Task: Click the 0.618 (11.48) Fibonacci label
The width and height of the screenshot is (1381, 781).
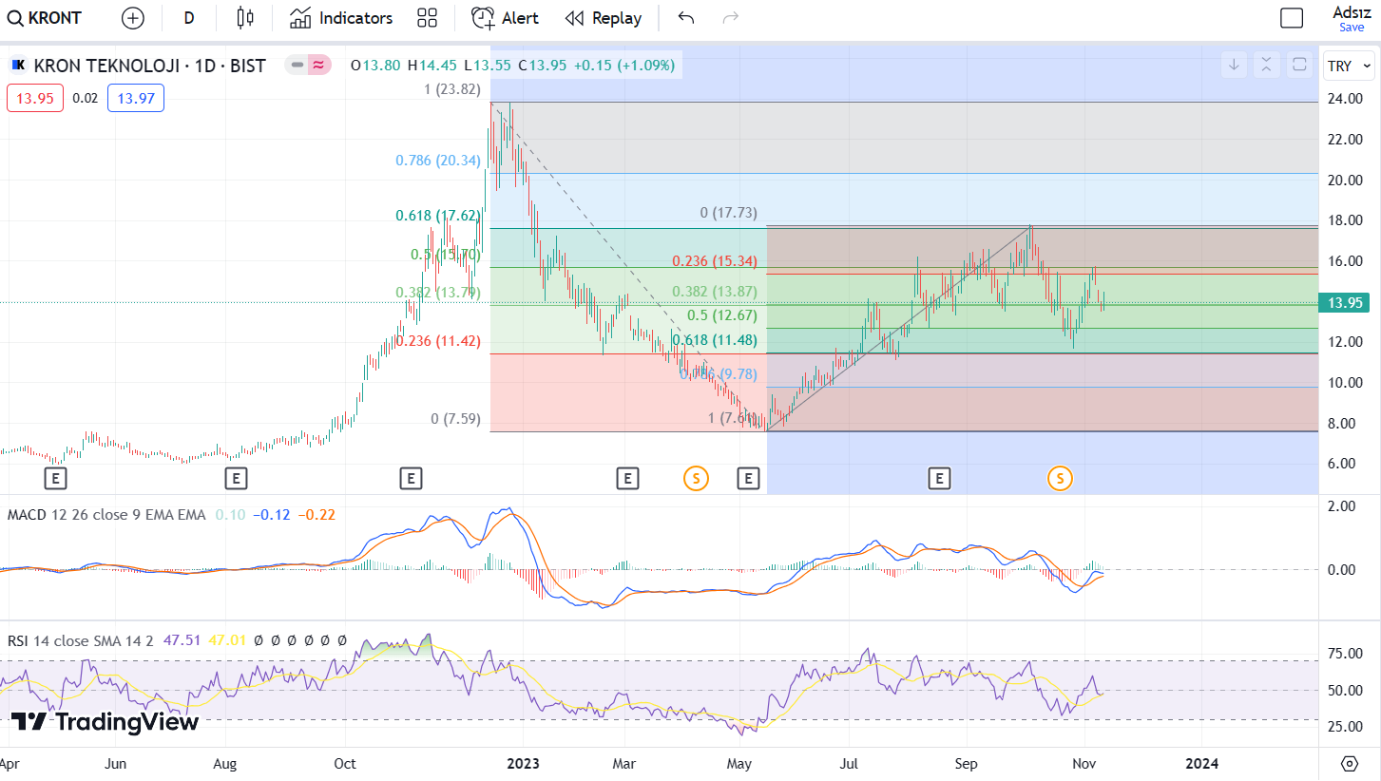Action: 715,340
